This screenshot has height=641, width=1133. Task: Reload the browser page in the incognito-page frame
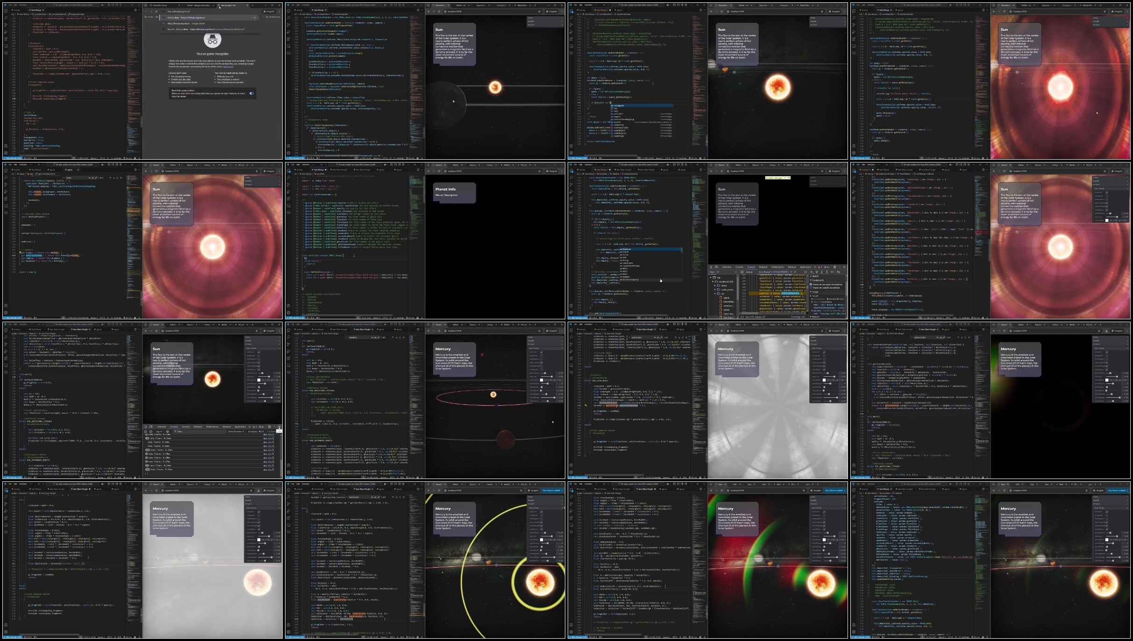[x=157, y=11]
